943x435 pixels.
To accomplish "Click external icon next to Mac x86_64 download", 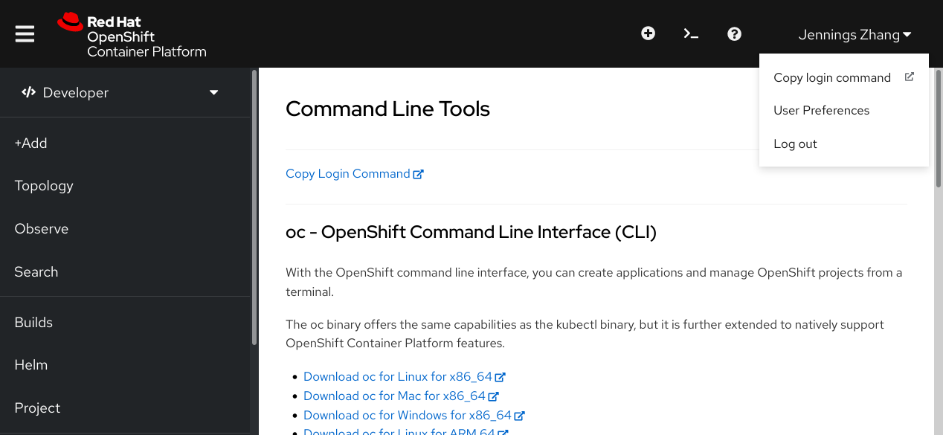I will point(494,396).
